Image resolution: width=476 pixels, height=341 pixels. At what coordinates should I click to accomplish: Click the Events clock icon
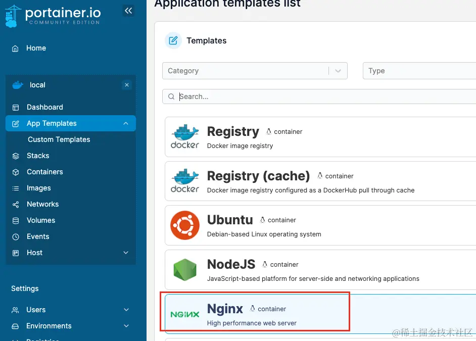16,237
